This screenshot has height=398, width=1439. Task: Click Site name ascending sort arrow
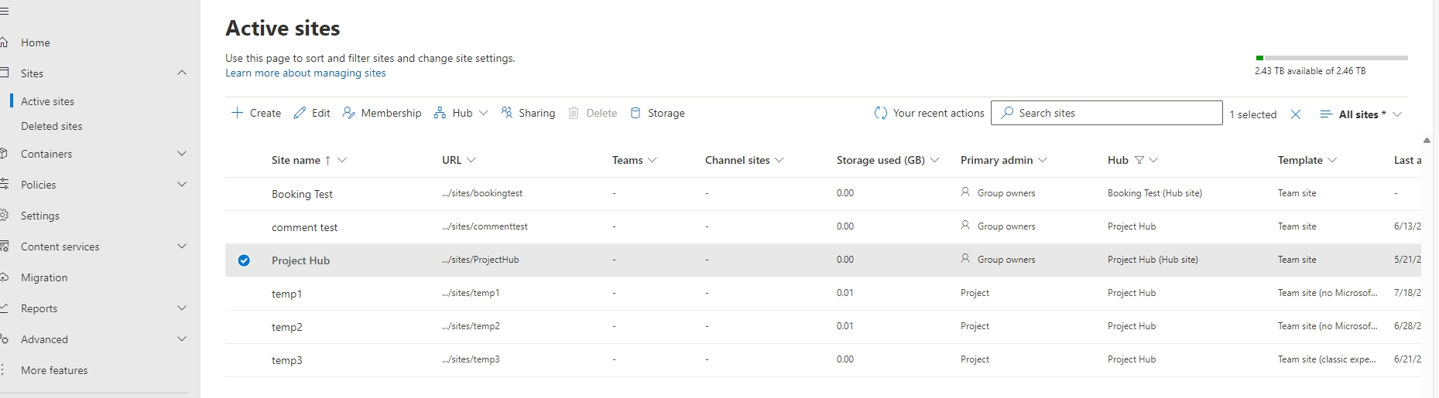[x=328, y=160]
